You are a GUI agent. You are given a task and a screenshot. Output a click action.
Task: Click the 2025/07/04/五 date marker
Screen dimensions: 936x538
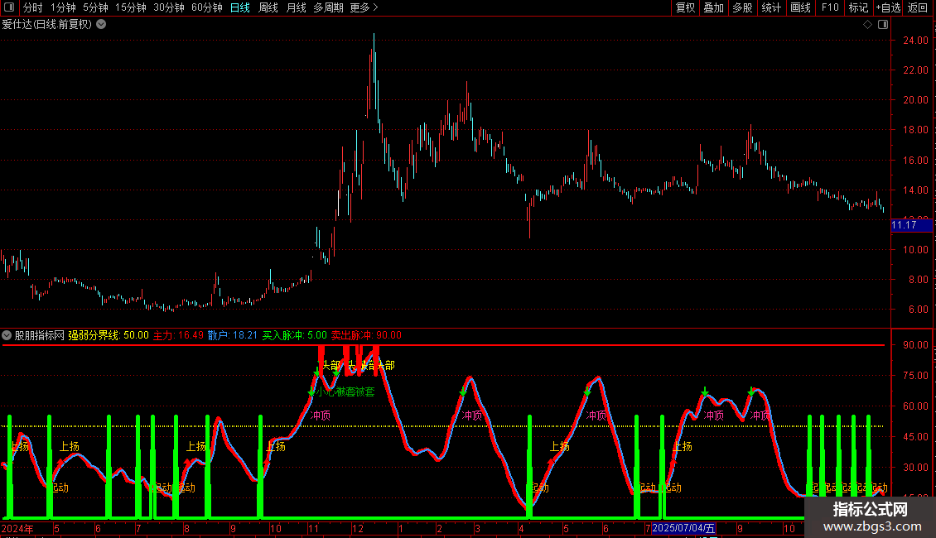click(x=683, y=528)
